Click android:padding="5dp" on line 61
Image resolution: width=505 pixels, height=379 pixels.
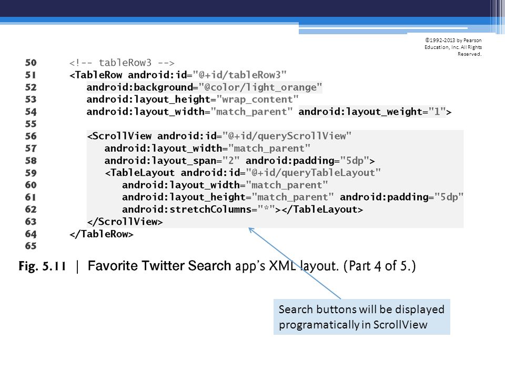click(x=401, y=197)
